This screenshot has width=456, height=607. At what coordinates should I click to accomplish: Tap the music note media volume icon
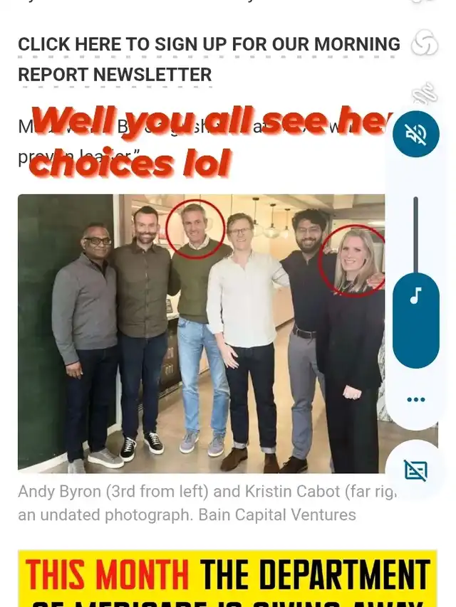(415, 296)
